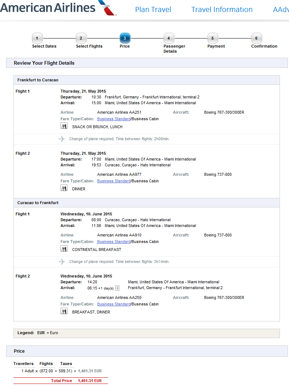Go back to step 1 Select Dates
The height and width of the screenshot is (385, 289).
[37, 38]
